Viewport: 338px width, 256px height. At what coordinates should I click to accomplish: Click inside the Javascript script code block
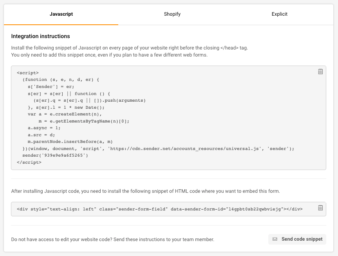(168, 118)
